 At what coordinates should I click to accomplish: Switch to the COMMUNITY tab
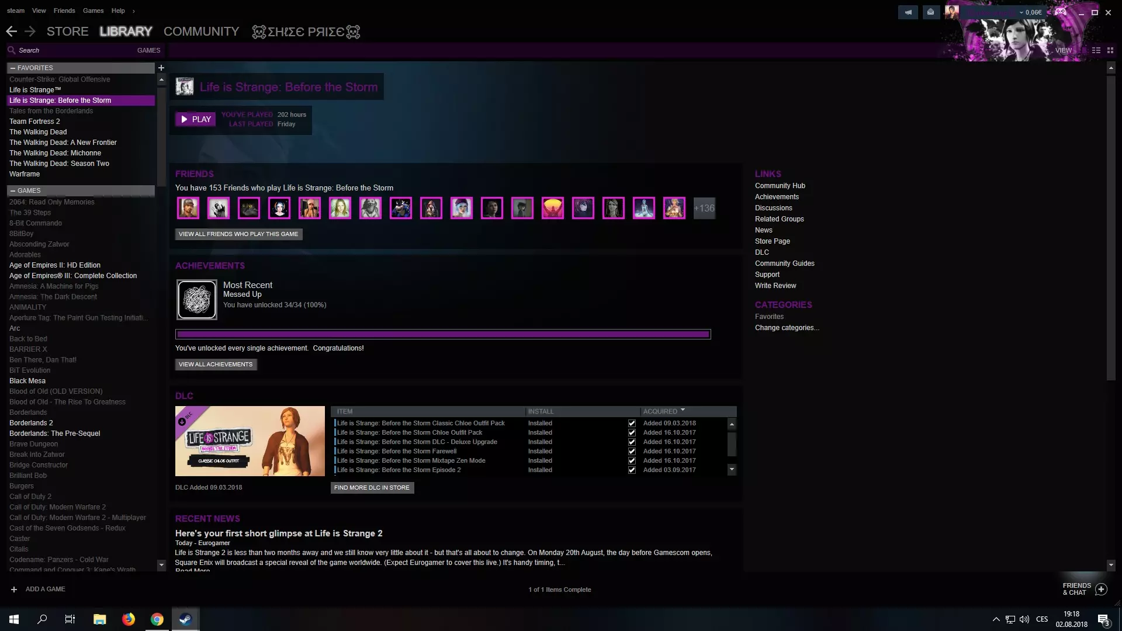tap(201, 32)
